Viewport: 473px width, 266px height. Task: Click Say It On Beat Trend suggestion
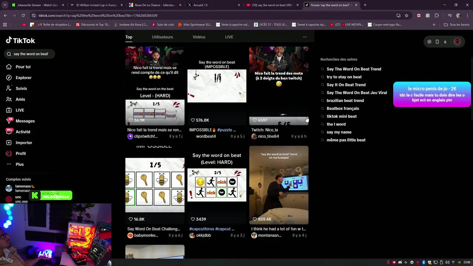(x=346, y=85)
